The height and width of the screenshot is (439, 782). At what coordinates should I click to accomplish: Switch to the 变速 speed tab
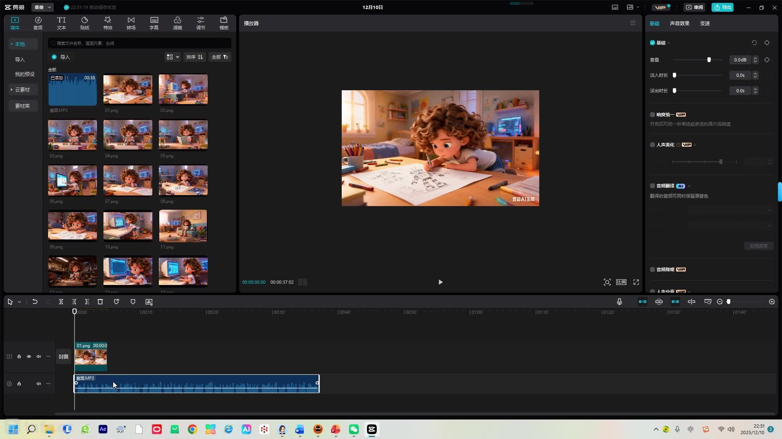(705, 23)
